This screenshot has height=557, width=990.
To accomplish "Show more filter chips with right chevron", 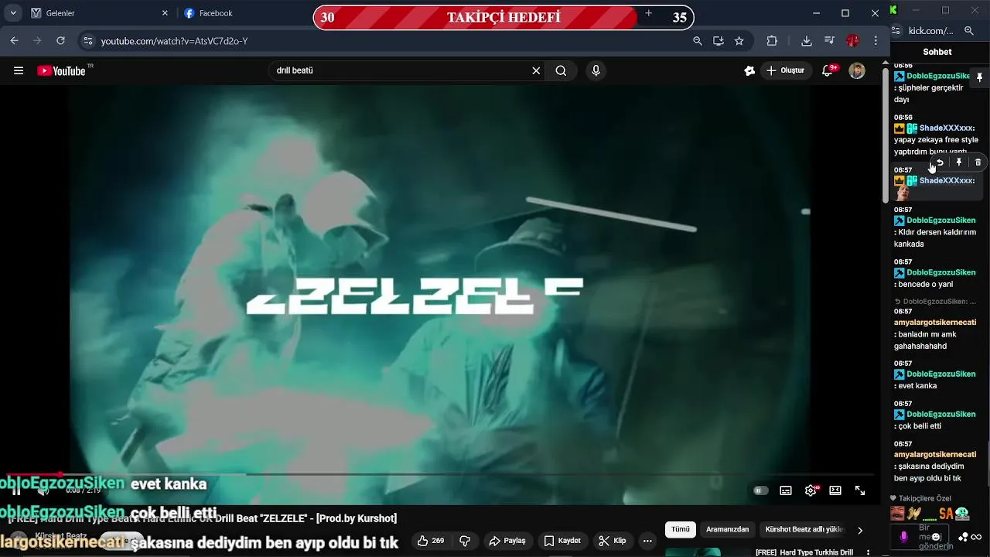I will click(860, 530).
